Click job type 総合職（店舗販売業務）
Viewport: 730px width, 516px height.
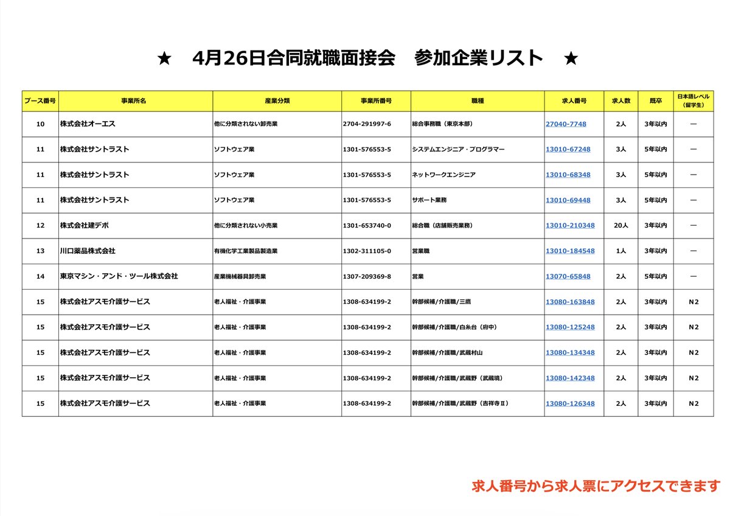(442, 226)
